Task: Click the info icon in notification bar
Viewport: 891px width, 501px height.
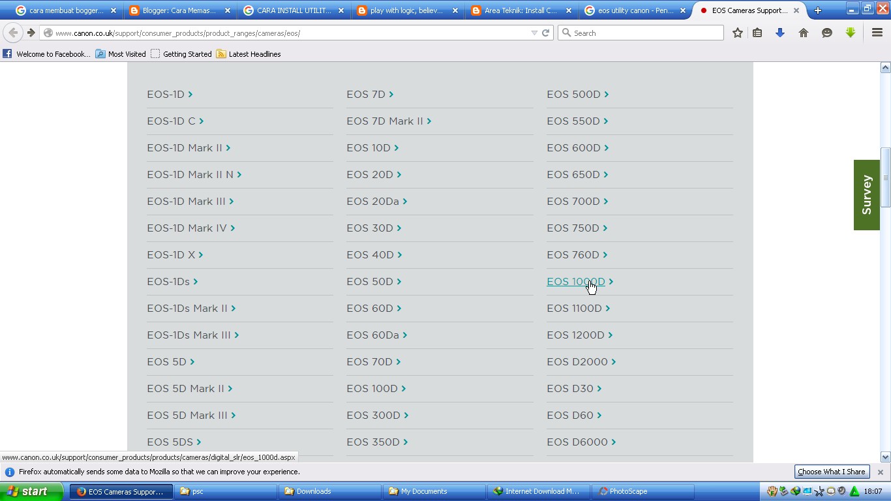Action: point(10,472)
